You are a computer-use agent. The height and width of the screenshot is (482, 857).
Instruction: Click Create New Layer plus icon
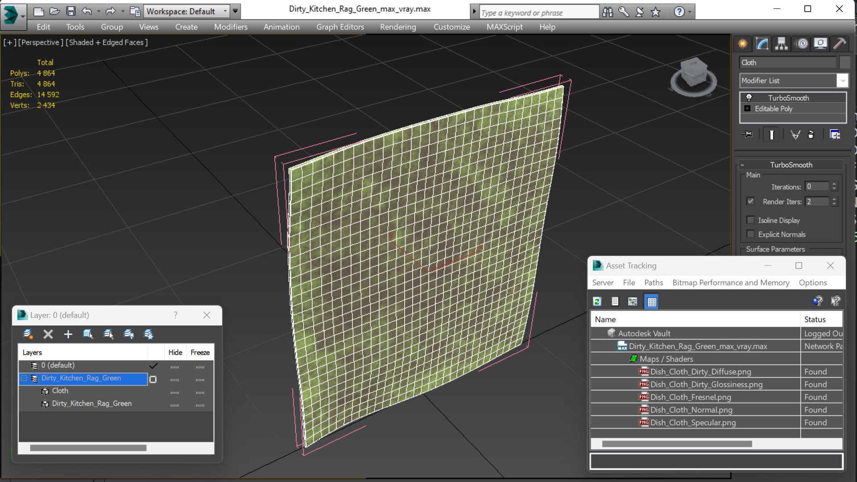pos(68,334)
